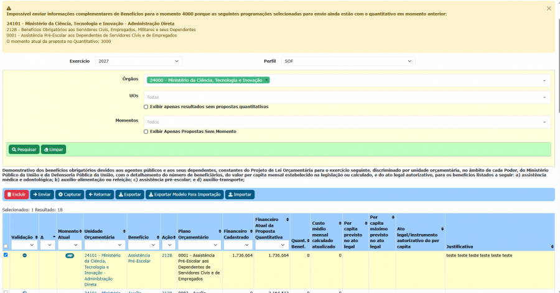560x293 pixels.
Task: Sort by Financeiro Atual da Proposta Quantitativa
Action: (x=287, y=220)
